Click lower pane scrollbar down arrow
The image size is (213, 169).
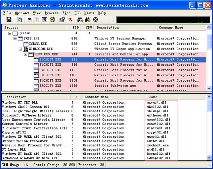pos(209,158)
